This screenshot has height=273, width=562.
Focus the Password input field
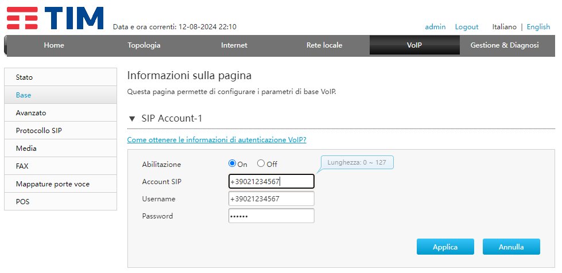point(272,216)
